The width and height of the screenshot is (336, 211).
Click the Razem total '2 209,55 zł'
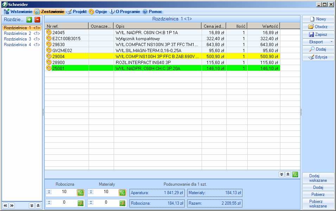click(231, 203)
